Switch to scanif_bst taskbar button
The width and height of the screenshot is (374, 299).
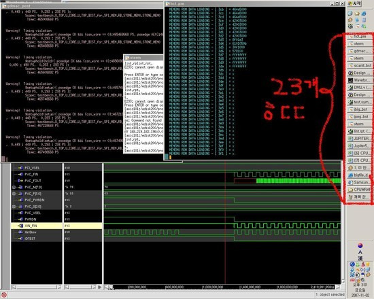(360, 65)
